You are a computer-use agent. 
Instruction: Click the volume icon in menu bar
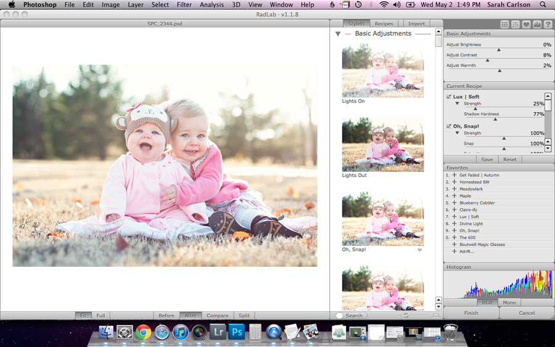point(397,4)
